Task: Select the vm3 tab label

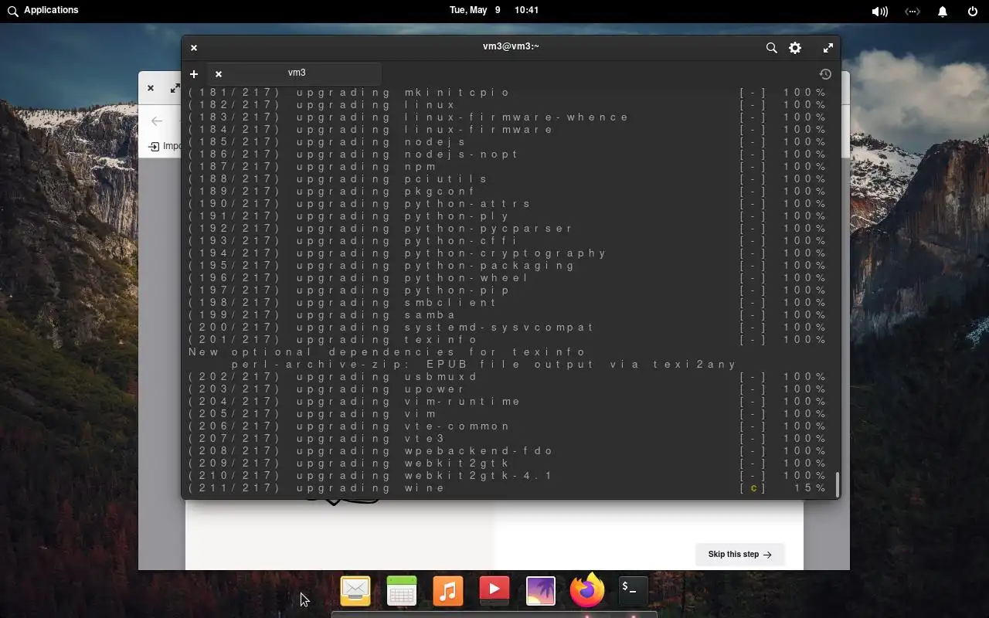Action: point(297,73)
